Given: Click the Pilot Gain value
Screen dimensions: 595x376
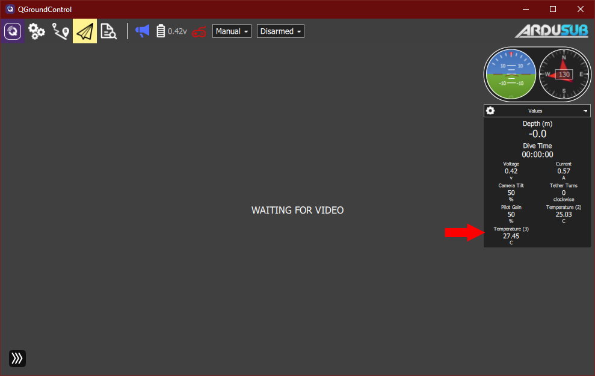Looking at the screenshot, I should [x=511, y=214].
